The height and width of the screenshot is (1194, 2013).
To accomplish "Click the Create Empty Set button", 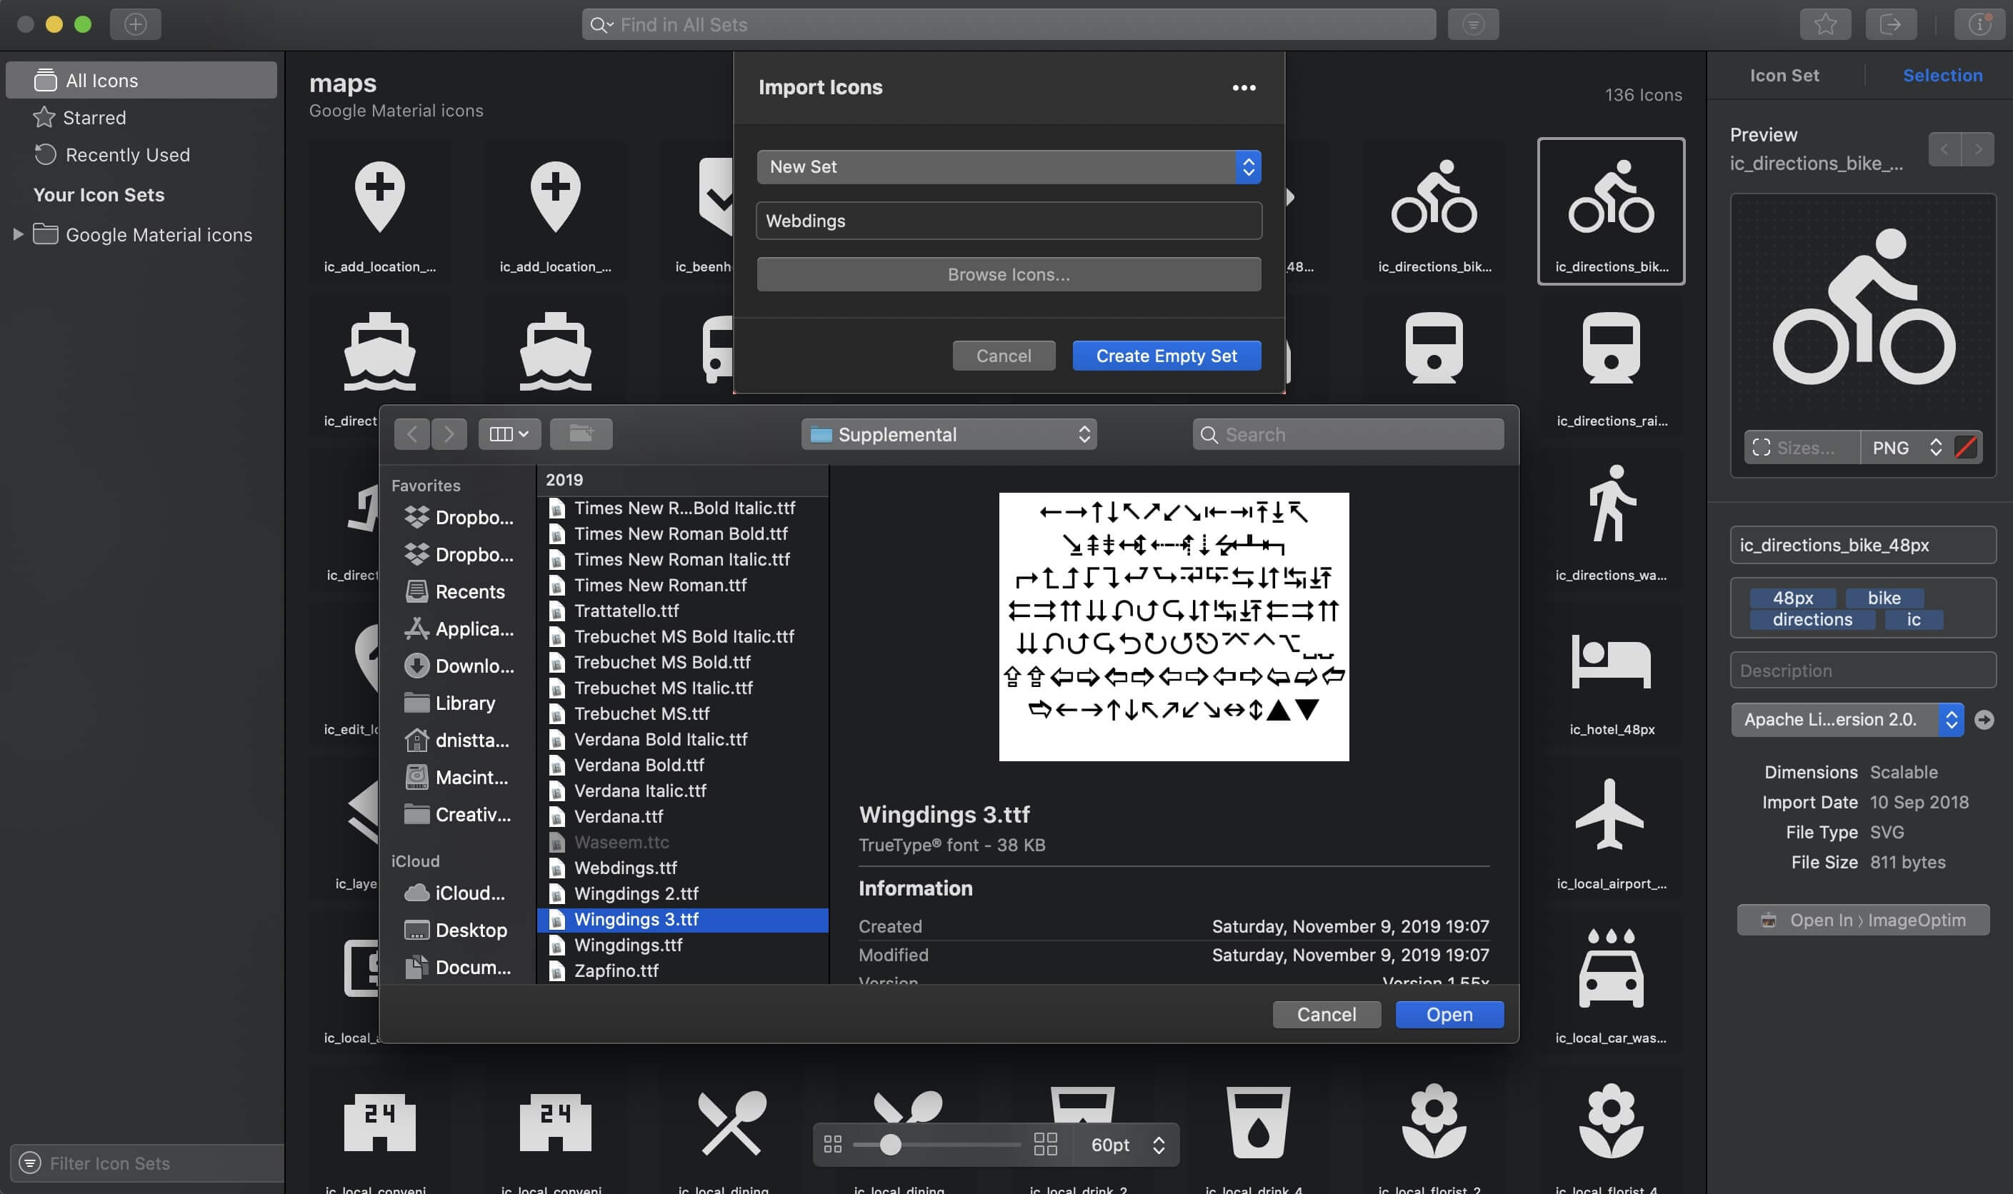I will (1166, 356).
